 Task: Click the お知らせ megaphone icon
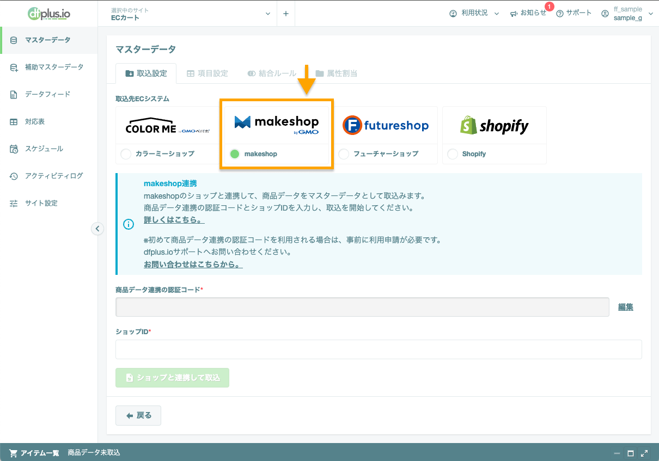(514, 14)
